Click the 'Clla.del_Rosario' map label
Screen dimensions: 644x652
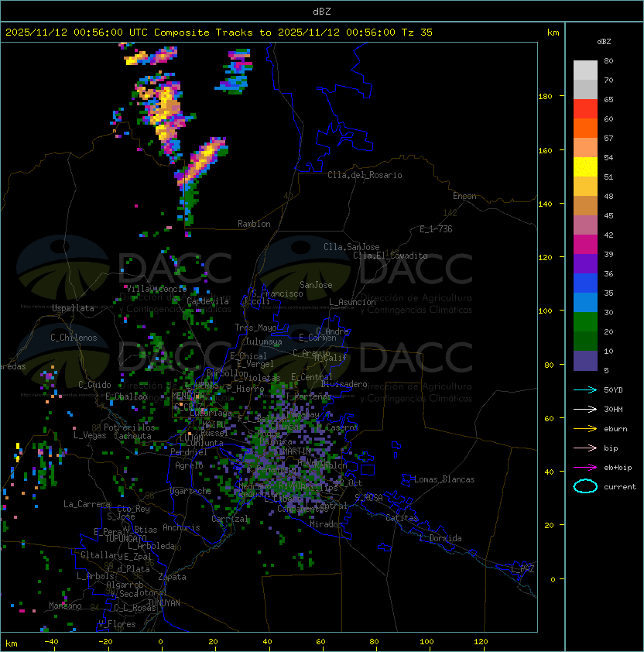[x=365, y=175]
